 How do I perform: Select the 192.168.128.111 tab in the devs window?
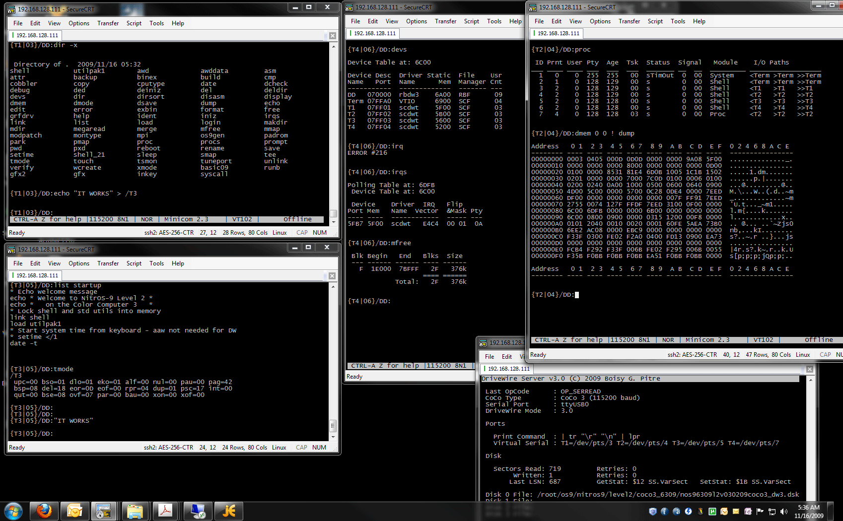372,33
